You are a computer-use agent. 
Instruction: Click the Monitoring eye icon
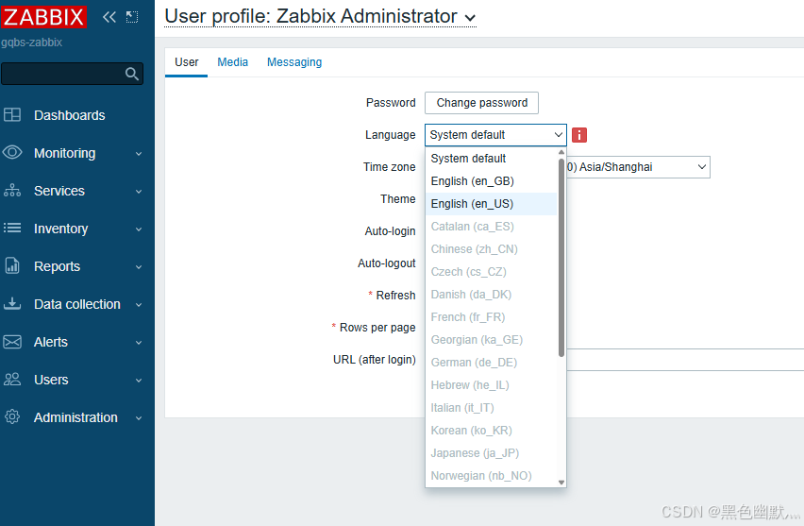[x=12, y=152]
